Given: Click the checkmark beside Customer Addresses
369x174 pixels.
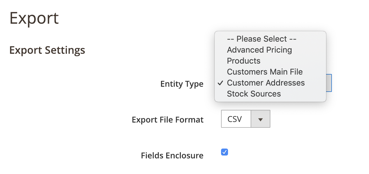Looking at the screenshot, I should coord(221,83).
